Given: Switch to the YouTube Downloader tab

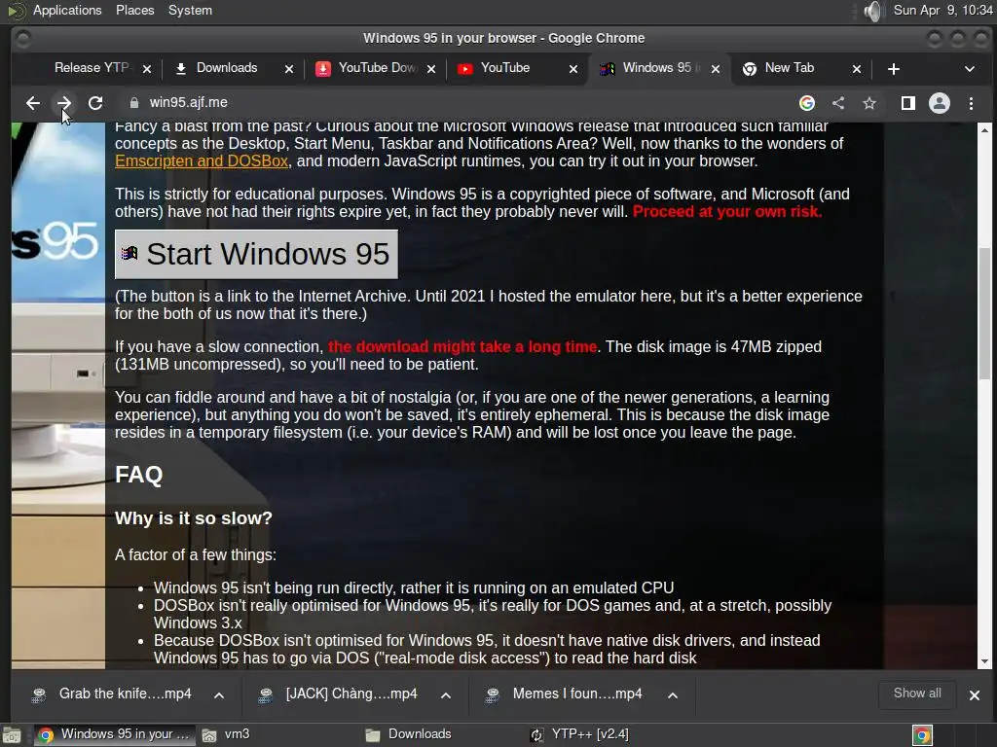Looking at the screenshot, I should click(377, 68).
